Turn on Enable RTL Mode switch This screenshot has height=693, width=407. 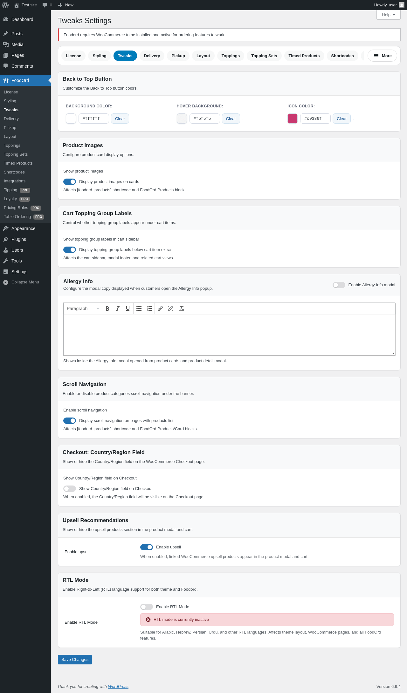click(147, 607)
